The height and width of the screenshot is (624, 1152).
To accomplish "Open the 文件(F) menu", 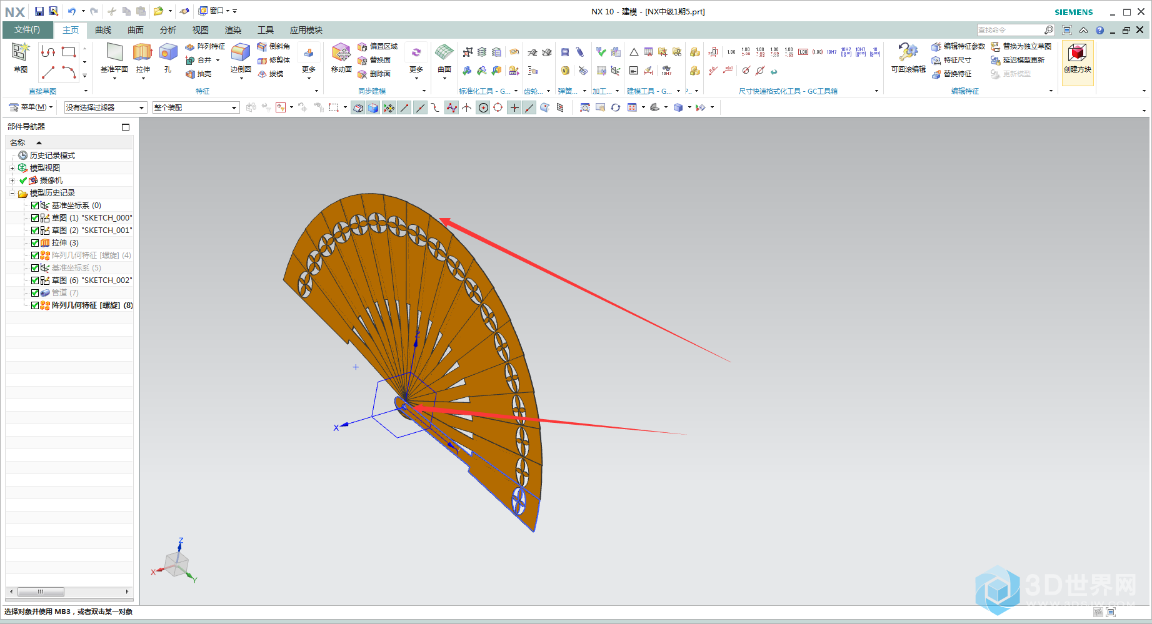I will pyautogui.click(x=27, y=30).
